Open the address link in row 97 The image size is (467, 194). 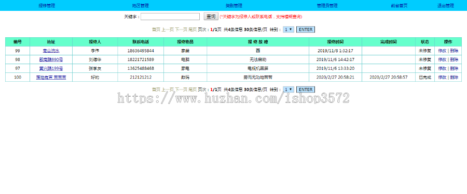click(x=51, y=69)
